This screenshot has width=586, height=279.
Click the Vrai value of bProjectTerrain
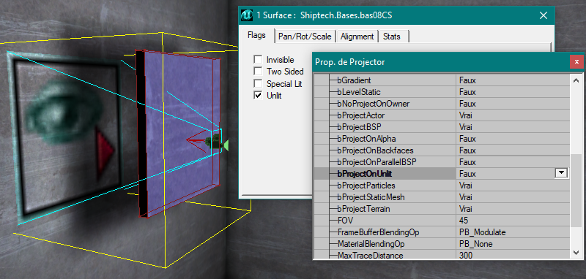pos(466,209)
